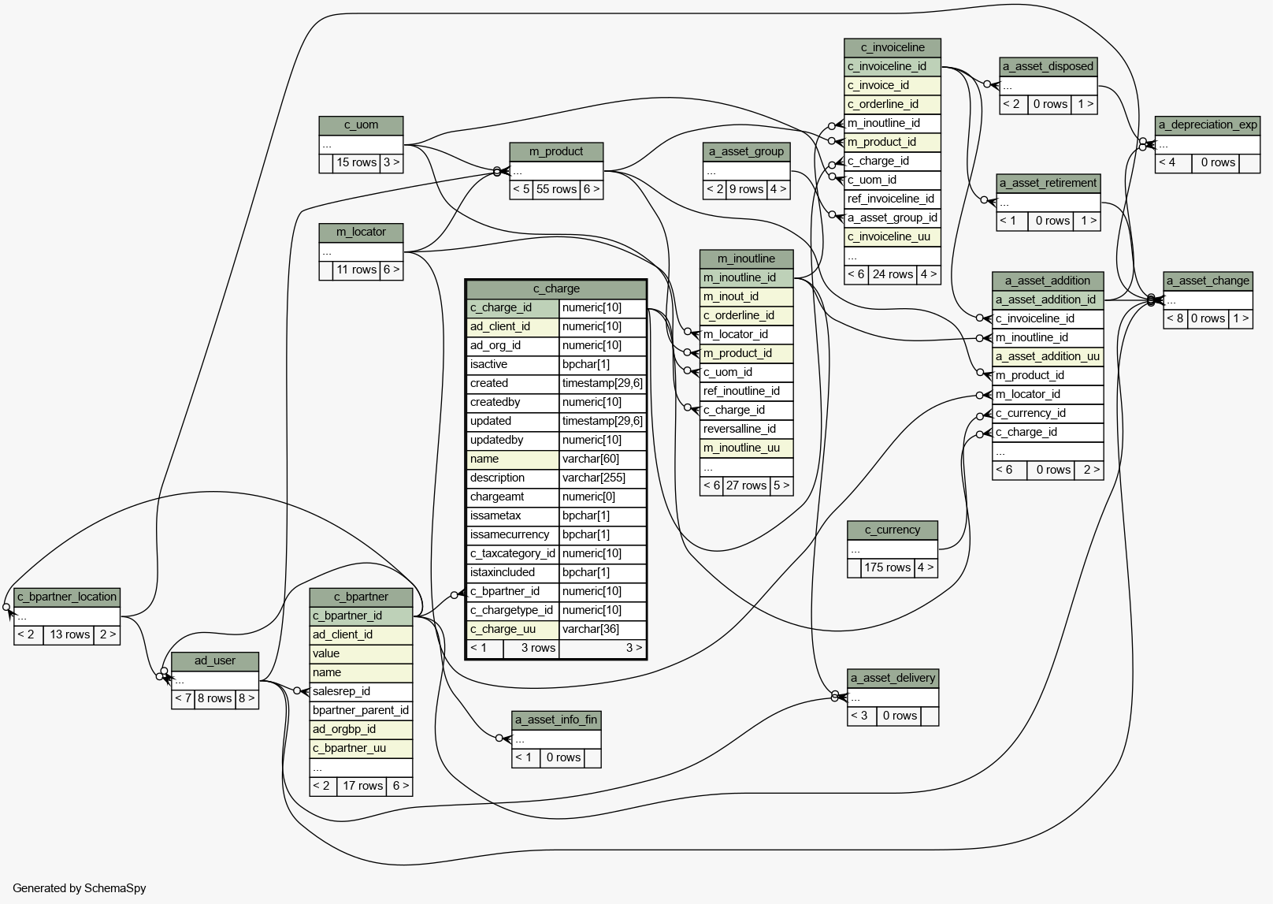Screen dimensions: 1273x904
Task: Click the 24 rows count in c_invoiceline
Action: [893, 274]
